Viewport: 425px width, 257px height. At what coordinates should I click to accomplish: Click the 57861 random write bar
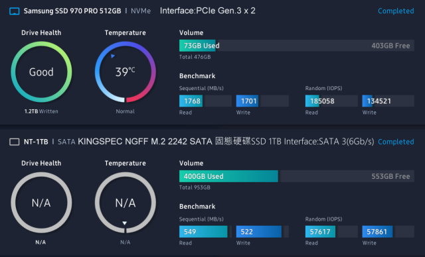[x=388, y=232]
